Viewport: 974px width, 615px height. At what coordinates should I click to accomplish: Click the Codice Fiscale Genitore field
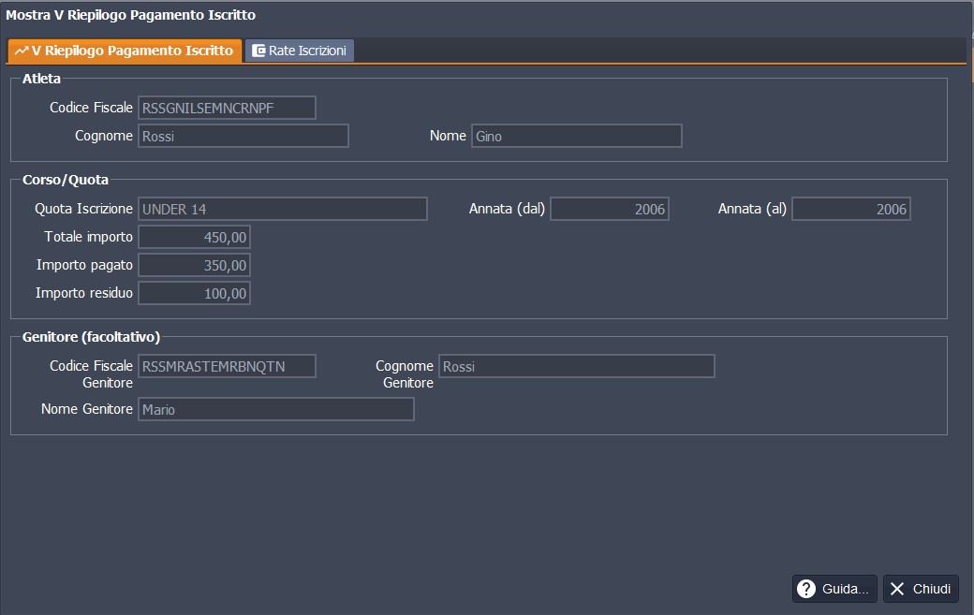227,366
